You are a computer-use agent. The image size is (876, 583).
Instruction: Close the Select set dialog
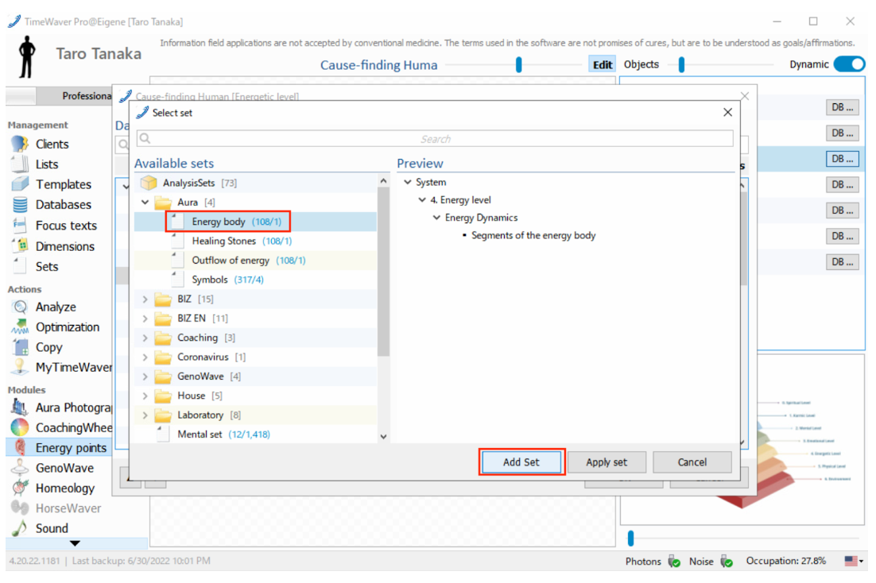point(727,112)
